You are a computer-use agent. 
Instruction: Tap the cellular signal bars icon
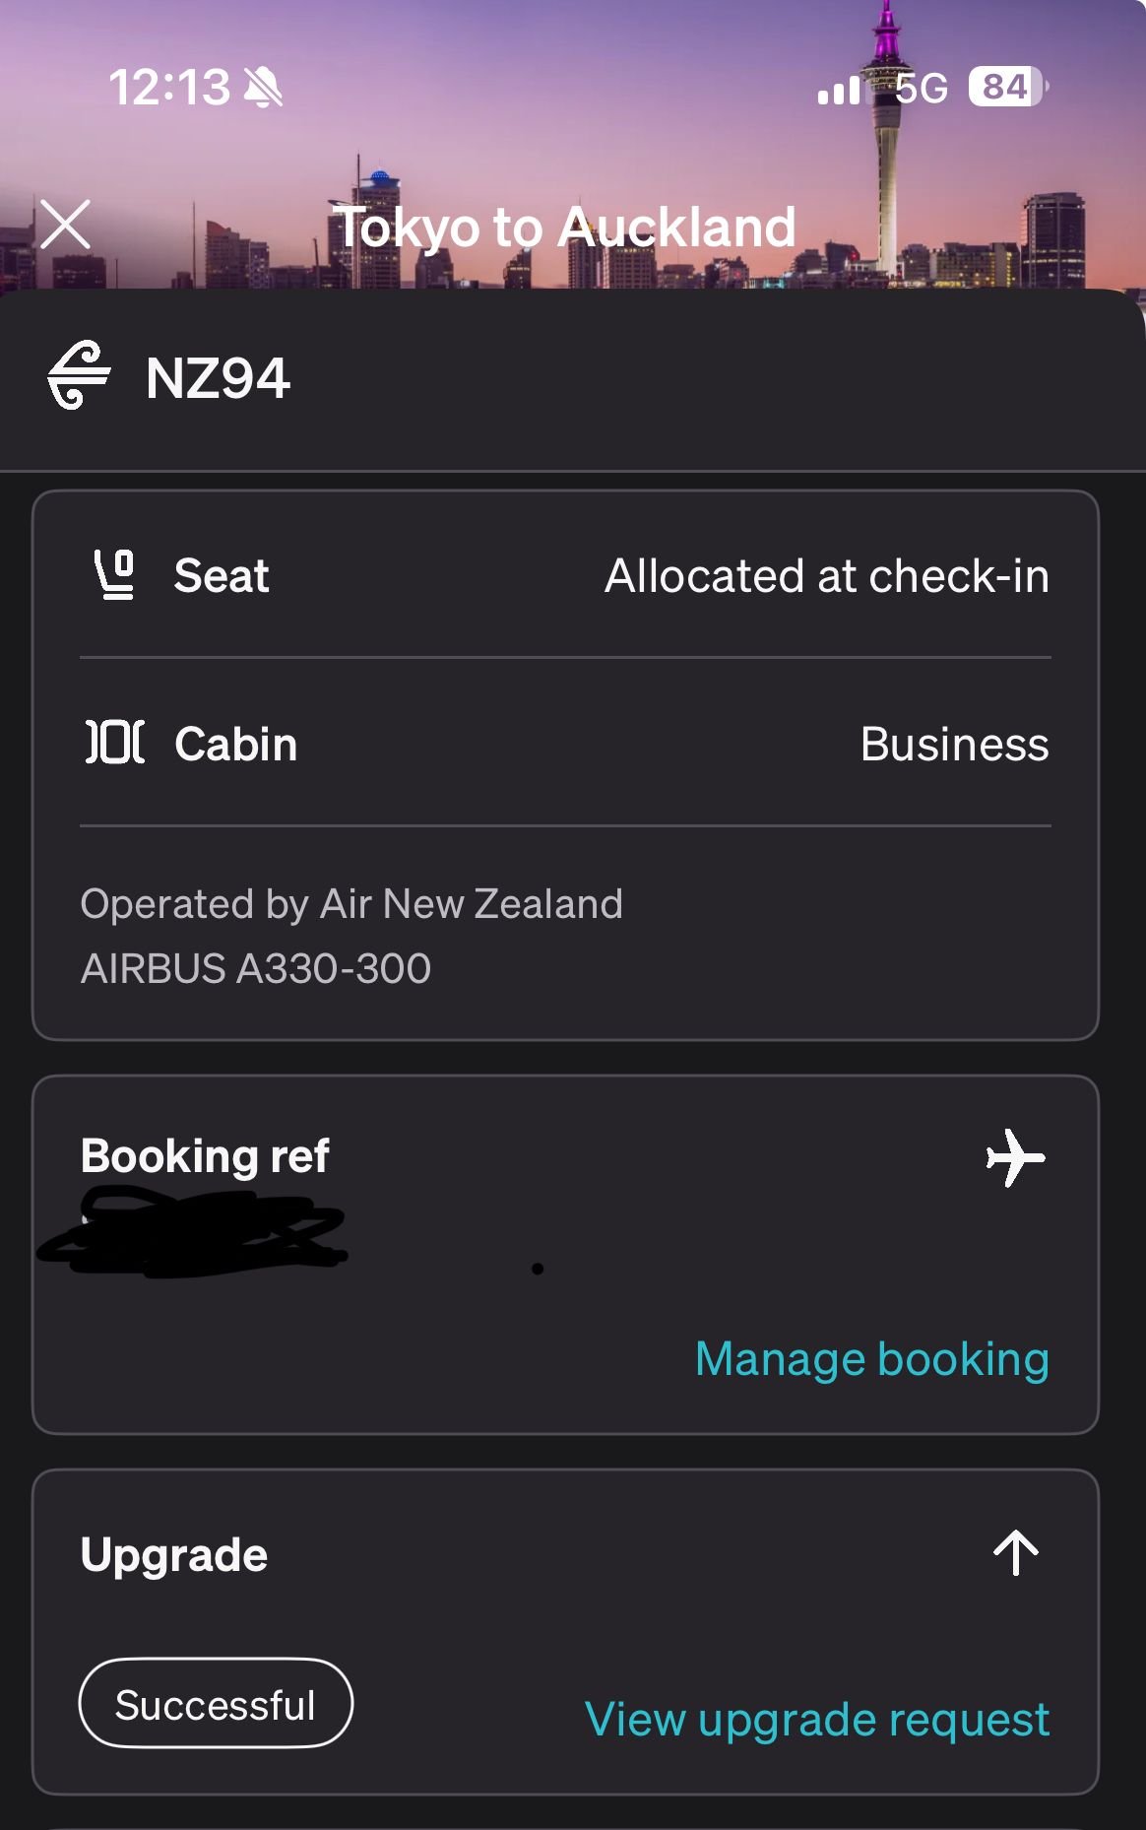pos(839,90)
